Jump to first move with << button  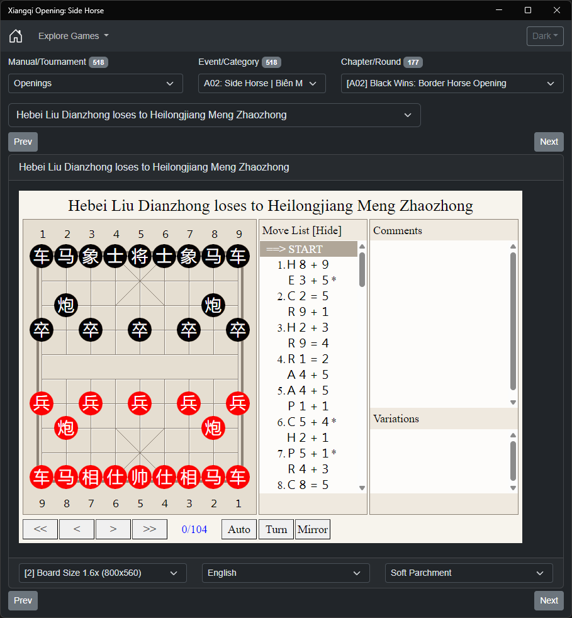point(40,529)
